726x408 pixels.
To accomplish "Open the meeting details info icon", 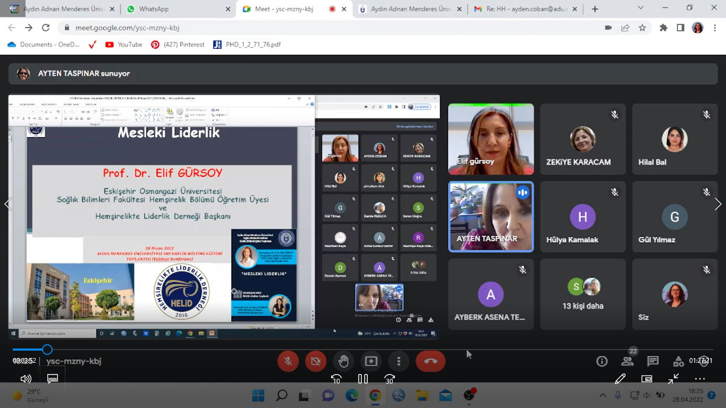I will pos(602,361).
